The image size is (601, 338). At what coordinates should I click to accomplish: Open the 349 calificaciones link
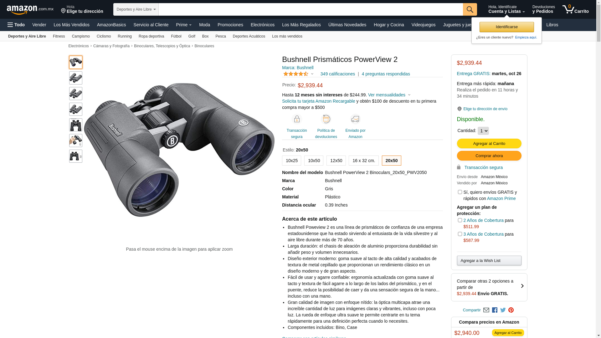click(x=337, y=74)
